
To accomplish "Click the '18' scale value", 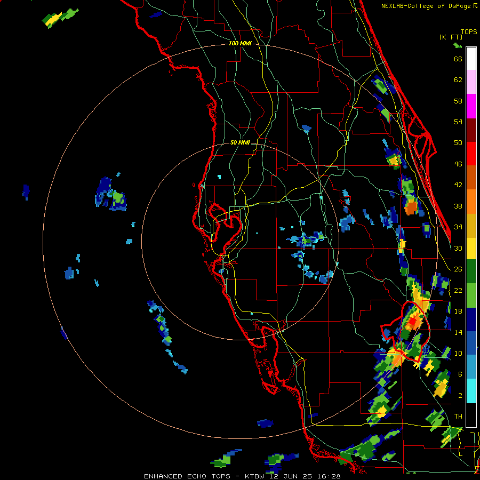I will (458, 311).
